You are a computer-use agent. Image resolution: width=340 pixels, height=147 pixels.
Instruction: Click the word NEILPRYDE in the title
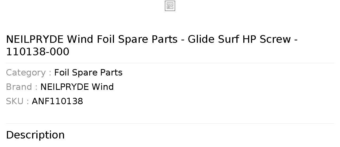point(35,39)
